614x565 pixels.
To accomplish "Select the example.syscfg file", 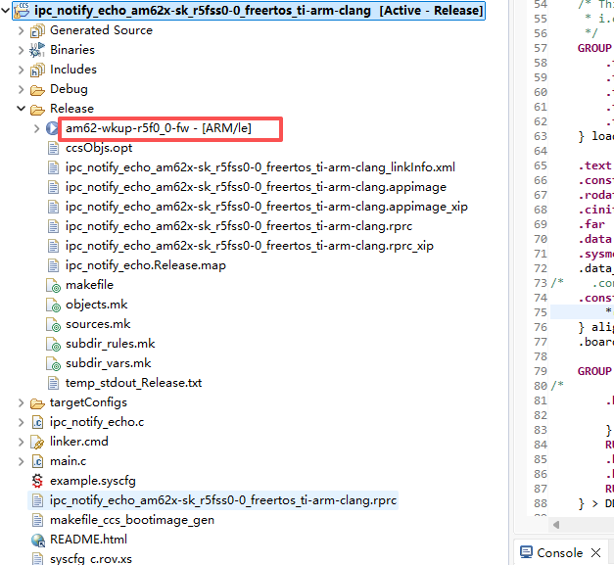I will coord(93,481).
